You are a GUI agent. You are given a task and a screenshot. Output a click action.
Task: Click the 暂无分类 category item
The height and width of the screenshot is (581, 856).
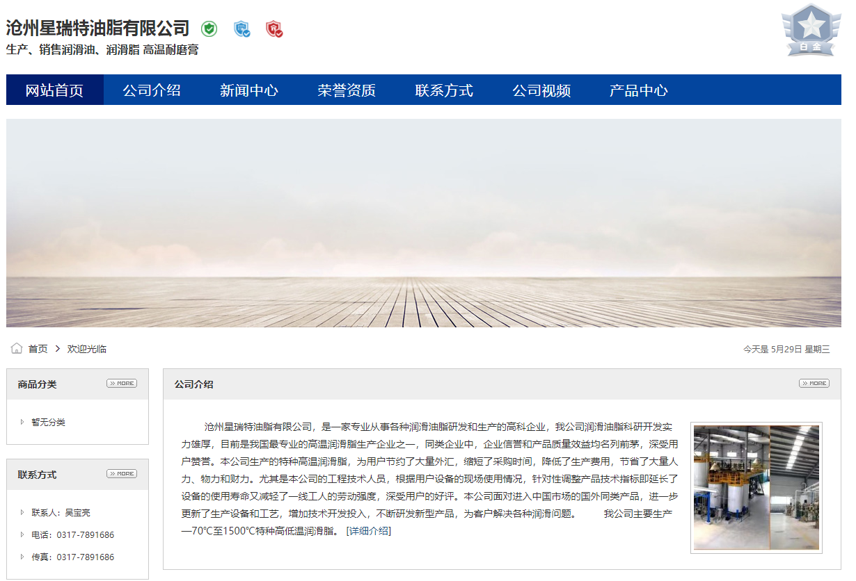(x=48, y=423)
